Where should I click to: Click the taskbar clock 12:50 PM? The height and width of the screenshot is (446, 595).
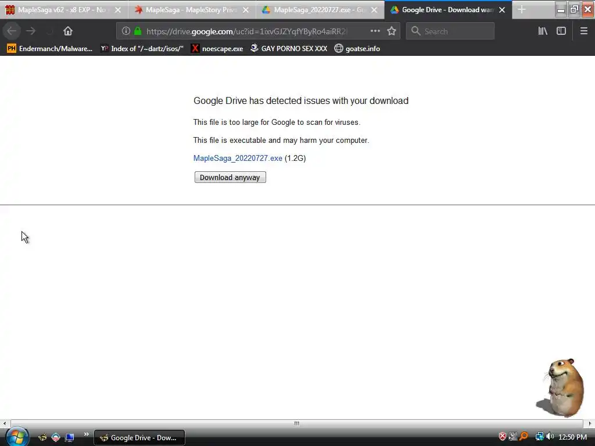(572, 437)
